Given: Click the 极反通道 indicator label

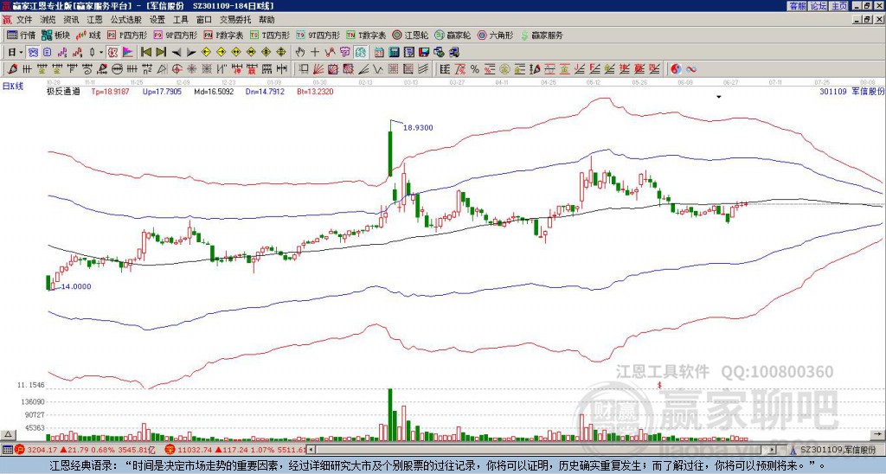Looking at the screenshot, I should [63, 91].
